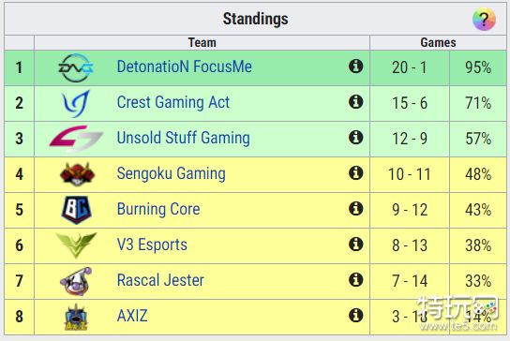Open info icon for DetonatioN FocusMe
This screenshot has height=341, width=510.
click(356, 67)
